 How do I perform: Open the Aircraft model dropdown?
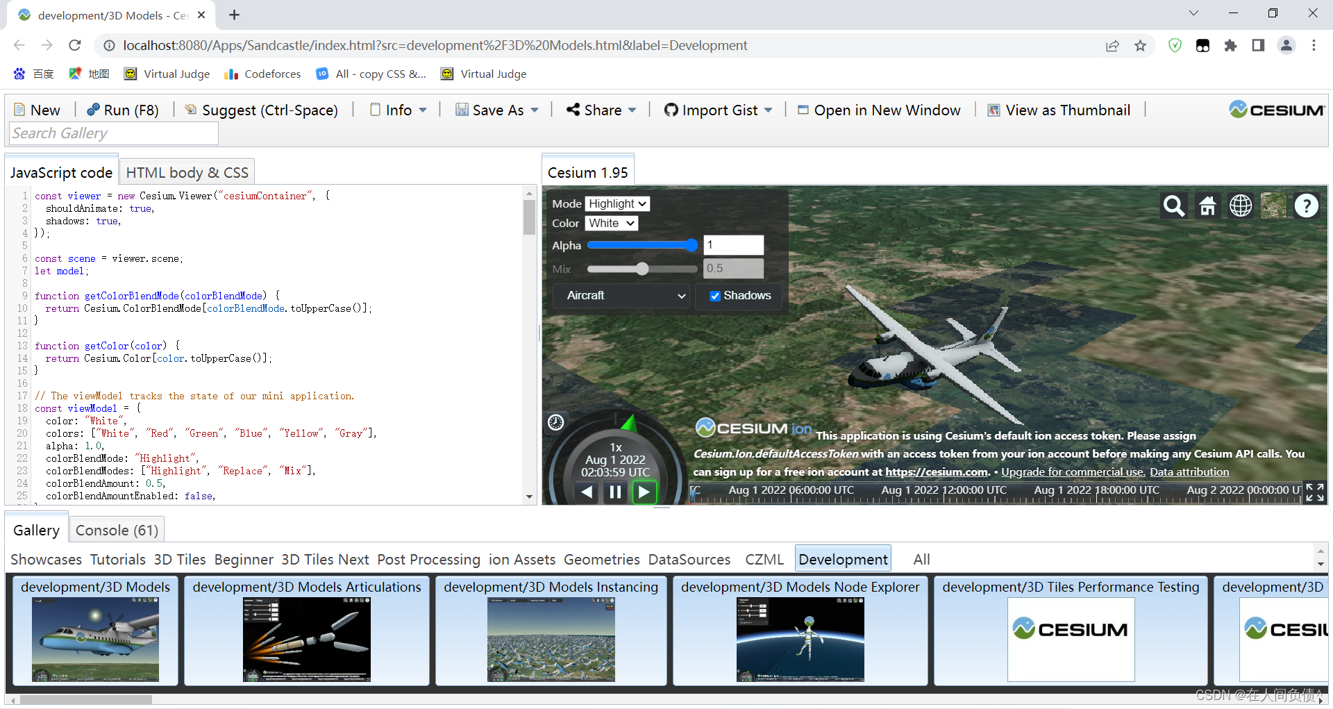coord(622,296)
